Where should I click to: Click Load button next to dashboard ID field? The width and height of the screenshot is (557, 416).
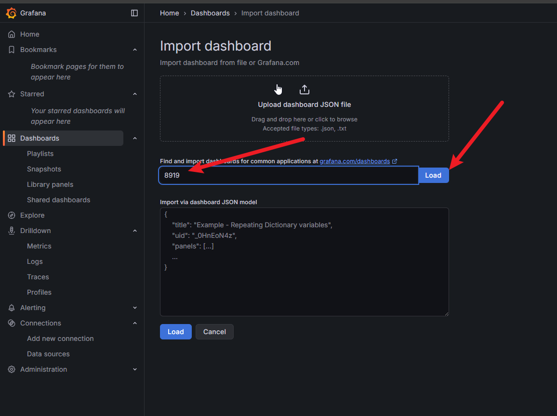click(433, 175)
